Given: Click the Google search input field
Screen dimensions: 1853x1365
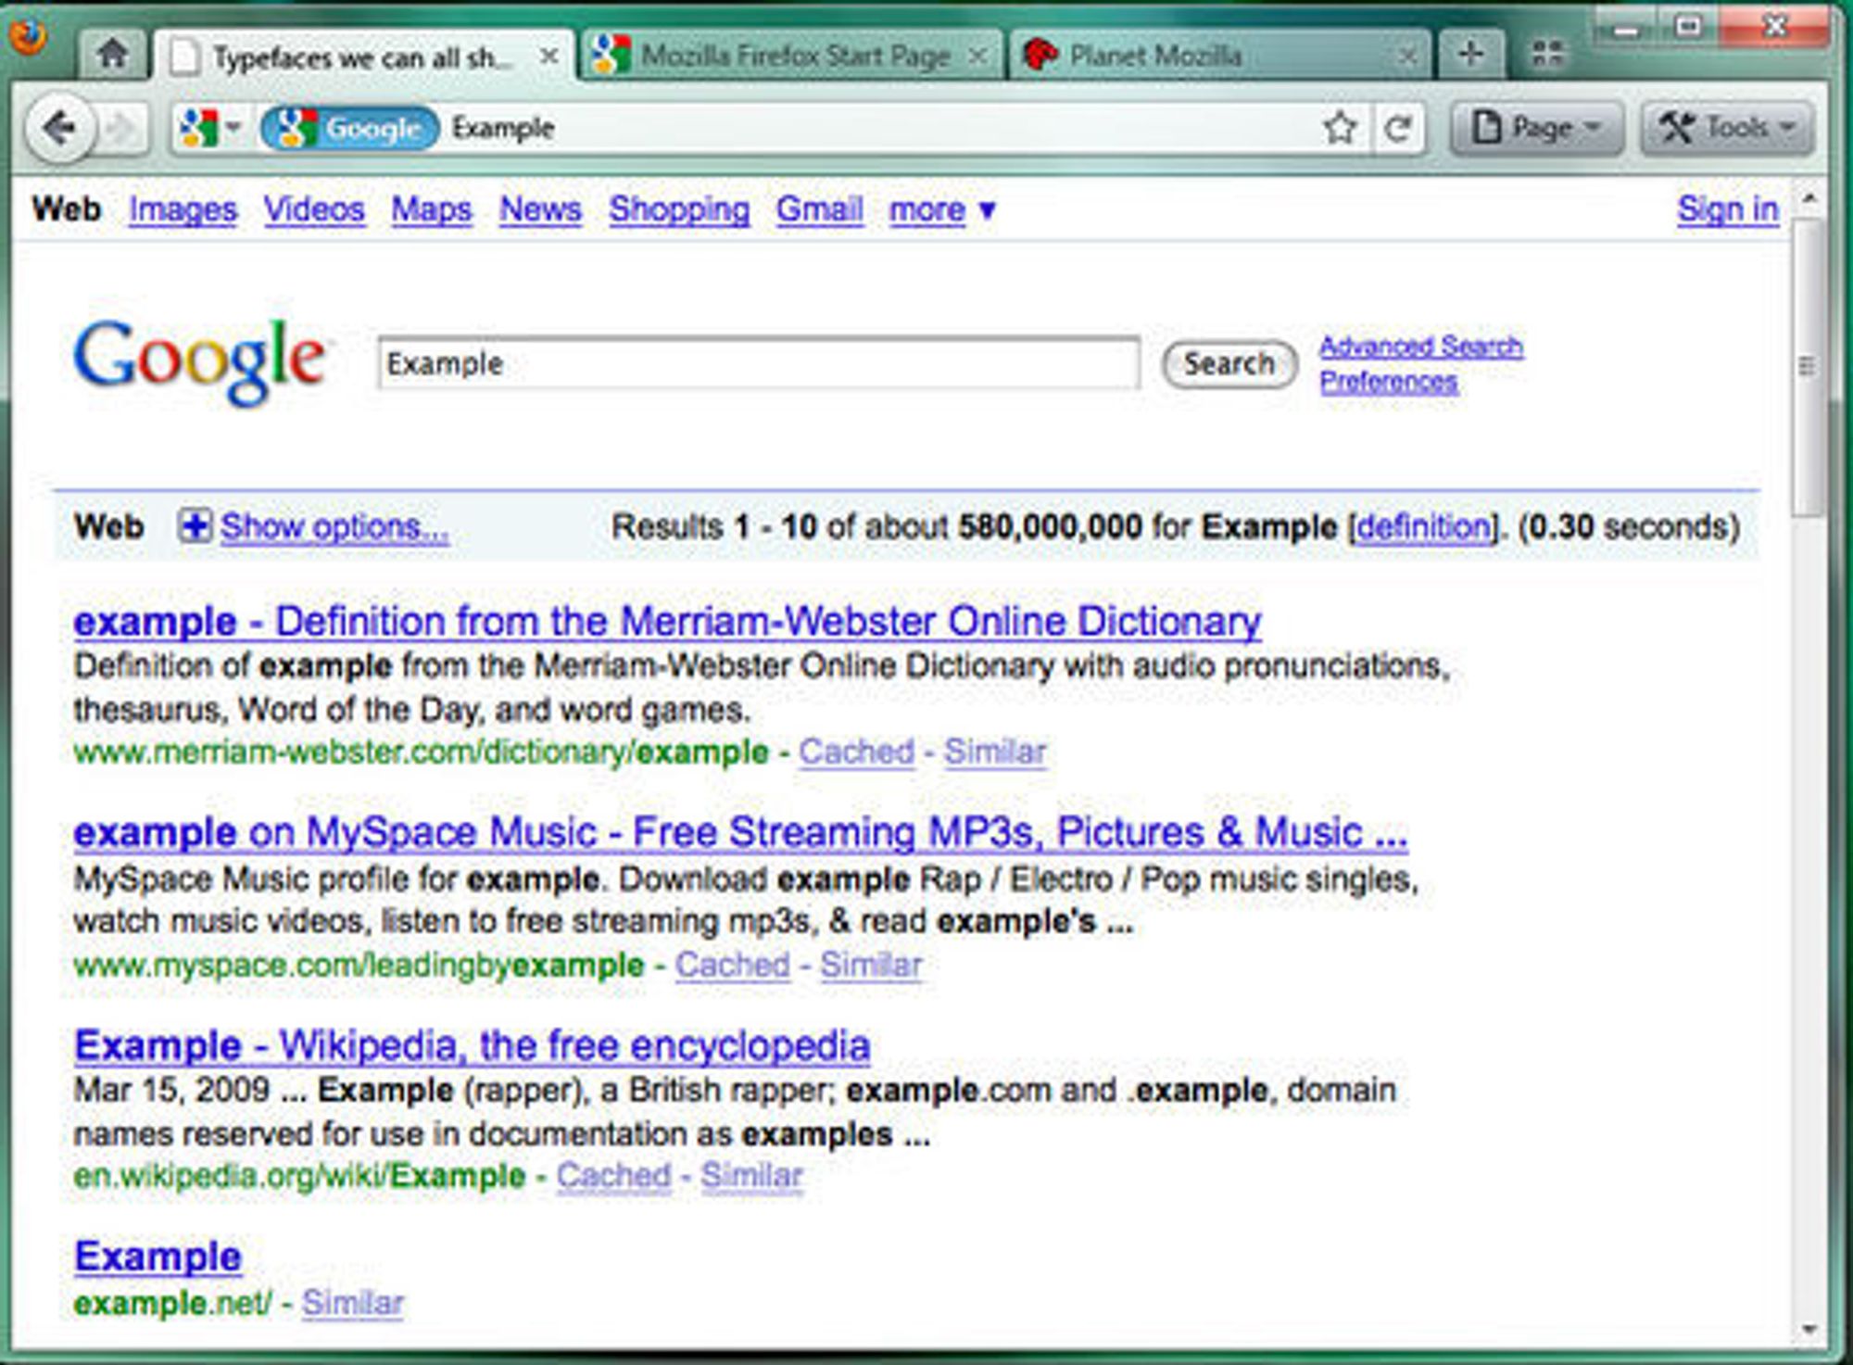Looking at the screenshot, I should pyautogui.click(x=758, y=363).
